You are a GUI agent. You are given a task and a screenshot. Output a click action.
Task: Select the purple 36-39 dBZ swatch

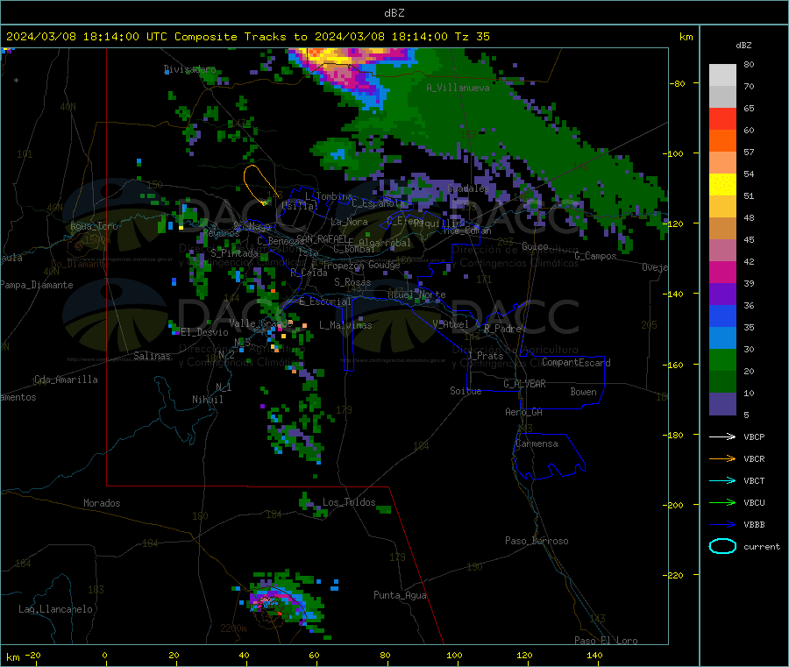click(x=722, y=294)
